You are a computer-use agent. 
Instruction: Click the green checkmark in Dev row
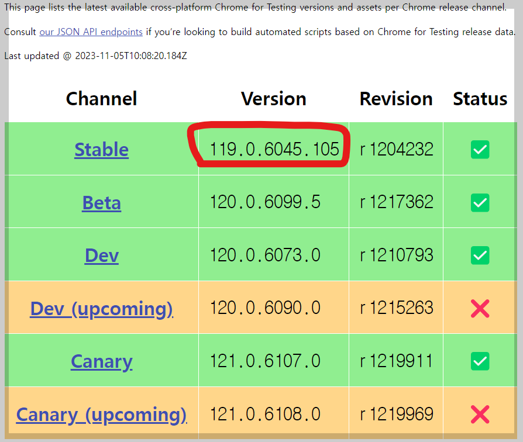tap(480, 255)
